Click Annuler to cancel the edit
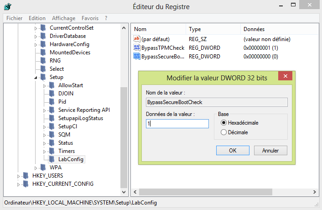The height and width of the screenshot is (210, 322). 270,150
